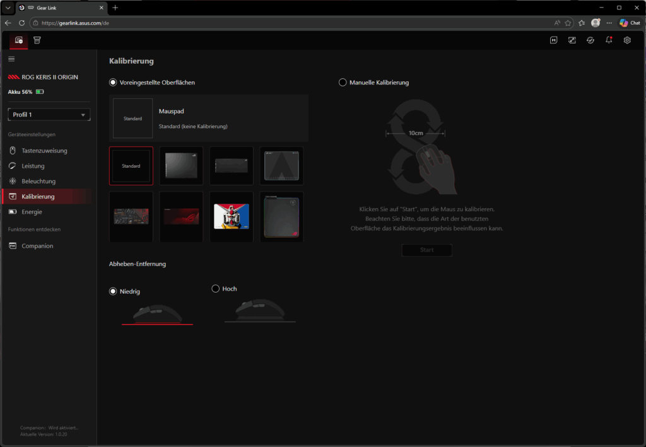Select the Voreingestellte Oberflächen radio button
Screen dimensions: 646x447
tap(114, 83)
